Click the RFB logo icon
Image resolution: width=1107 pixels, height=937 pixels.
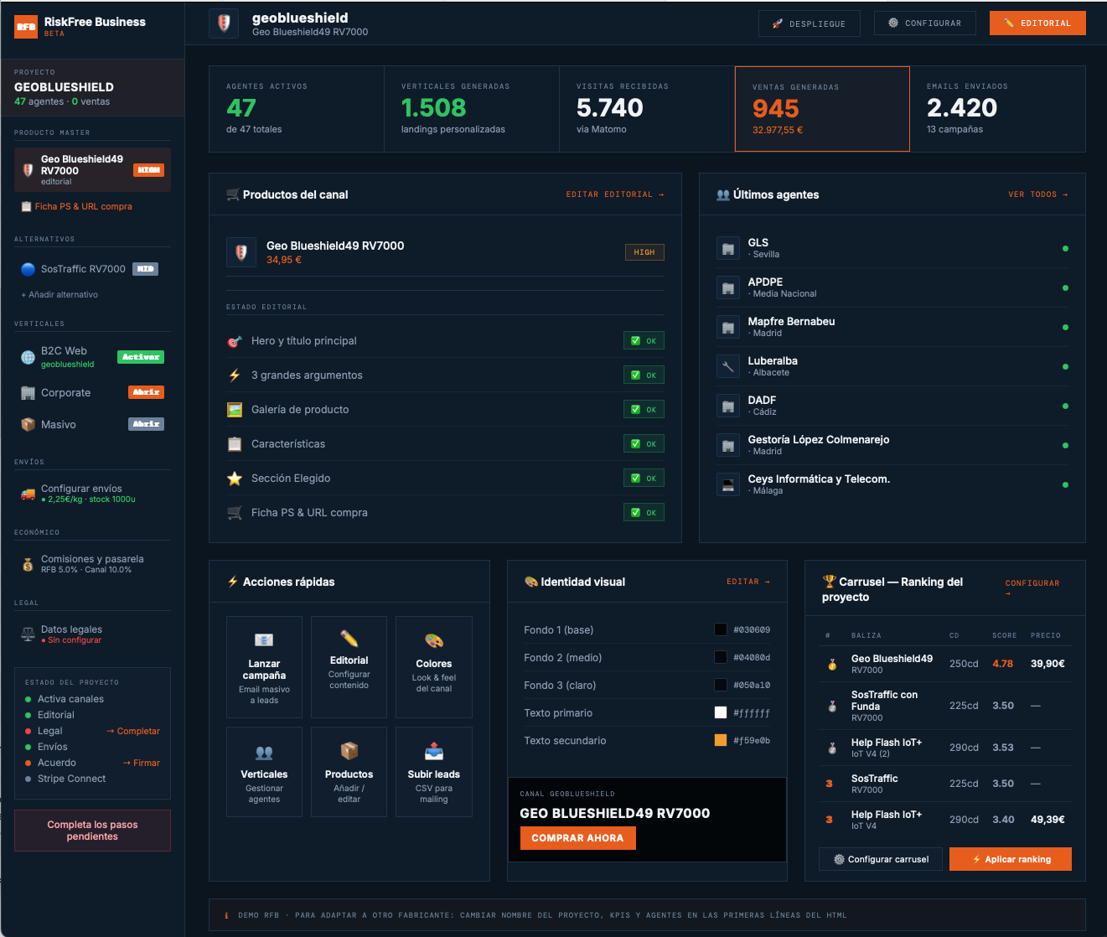[x=26, y=27]
